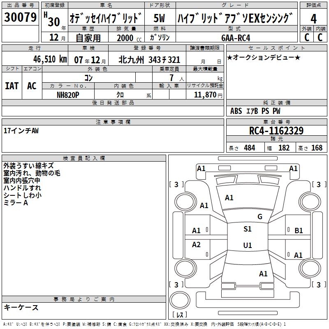Click the displacement value 2000 cc

[129, 38]
